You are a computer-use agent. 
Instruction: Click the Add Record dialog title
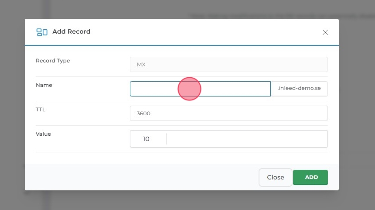[x=71, y=32]
